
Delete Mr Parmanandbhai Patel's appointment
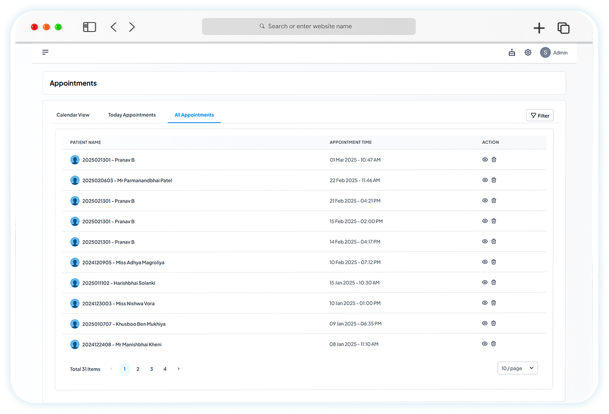coord(494,180)
